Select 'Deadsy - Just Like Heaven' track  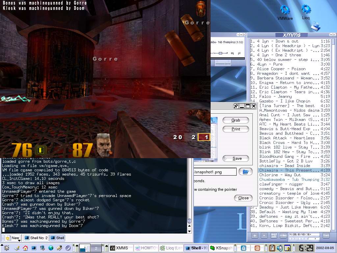pos(290,207)
